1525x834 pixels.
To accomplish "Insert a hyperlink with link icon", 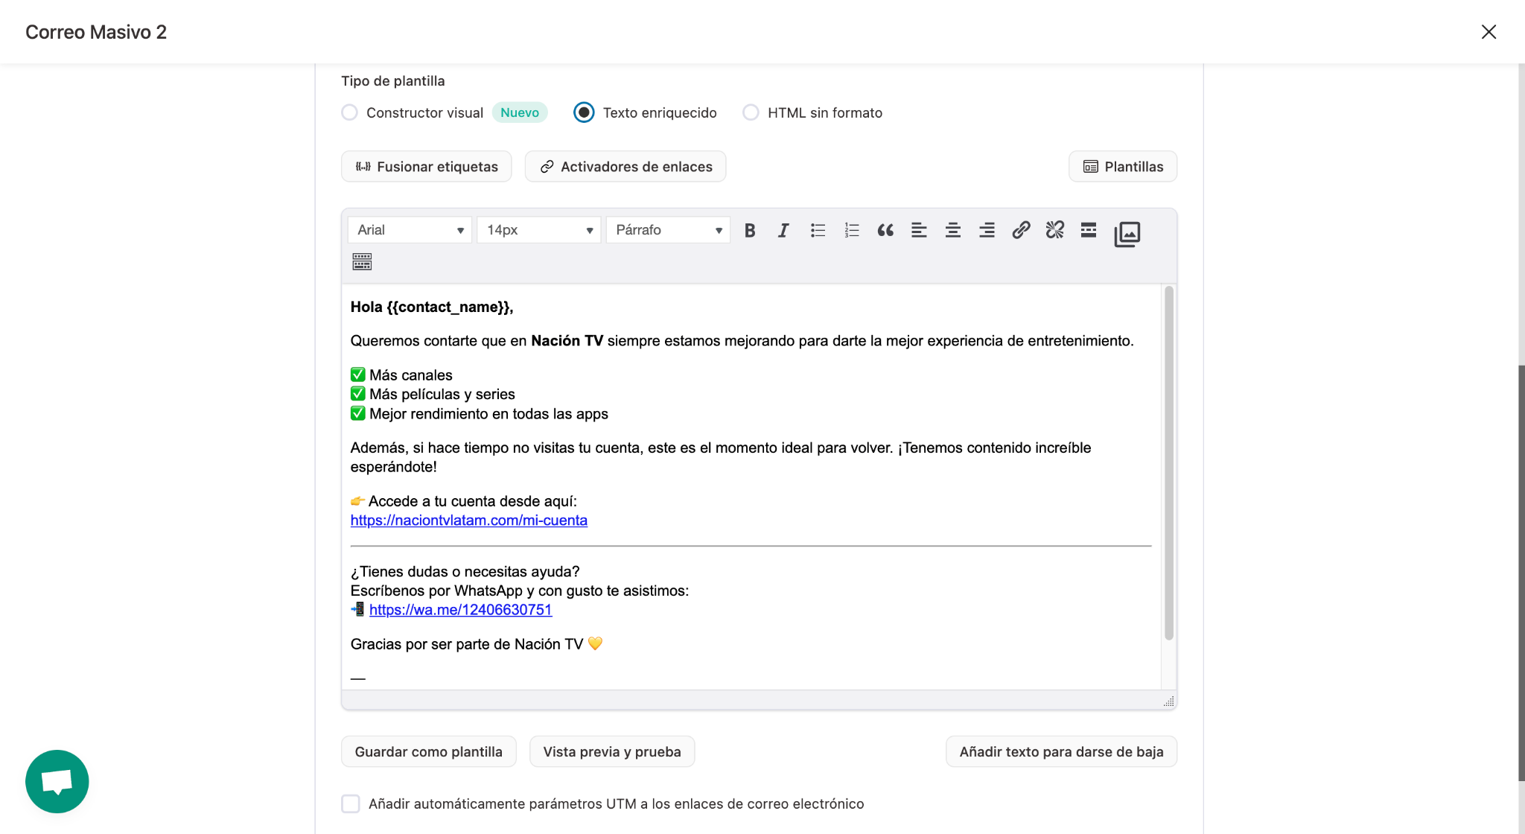I will [1021, 230].
